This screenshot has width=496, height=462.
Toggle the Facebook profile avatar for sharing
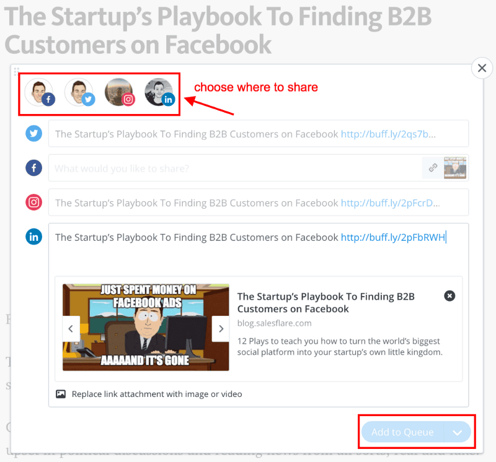click(40, 92)
